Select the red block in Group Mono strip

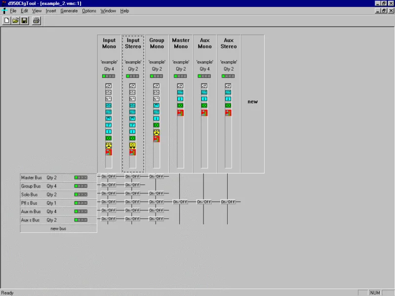(x=156, y=139)
